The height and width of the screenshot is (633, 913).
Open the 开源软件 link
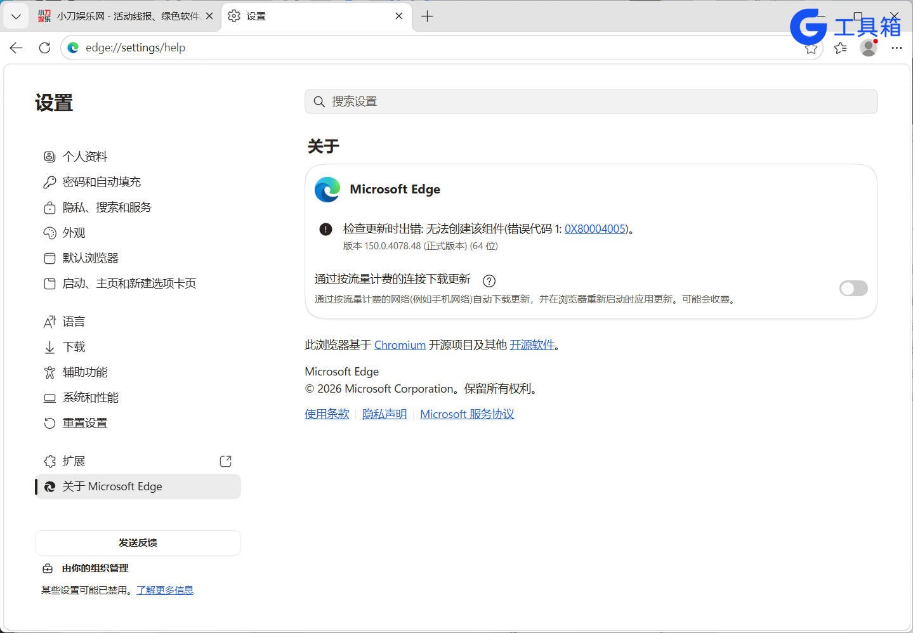pyautogui.click(x=532, y=345)
